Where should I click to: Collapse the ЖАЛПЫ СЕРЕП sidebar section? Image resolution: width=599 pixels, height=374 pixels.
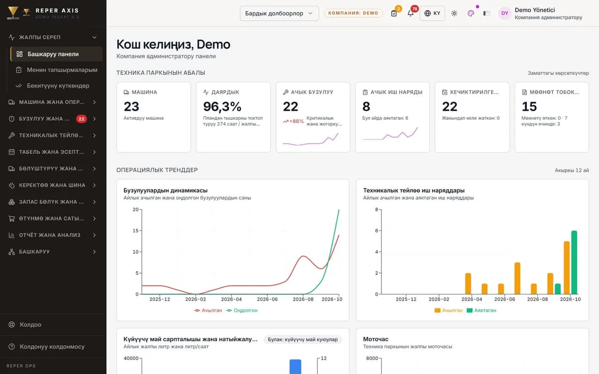(53, 37)
